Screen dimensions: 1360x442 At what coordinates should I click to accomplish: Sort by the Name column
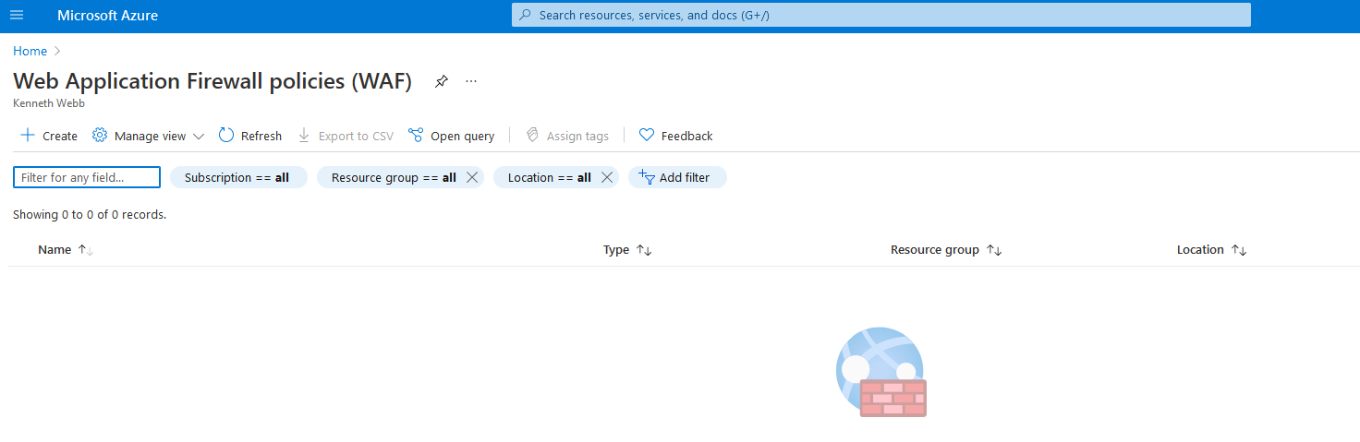66,250
